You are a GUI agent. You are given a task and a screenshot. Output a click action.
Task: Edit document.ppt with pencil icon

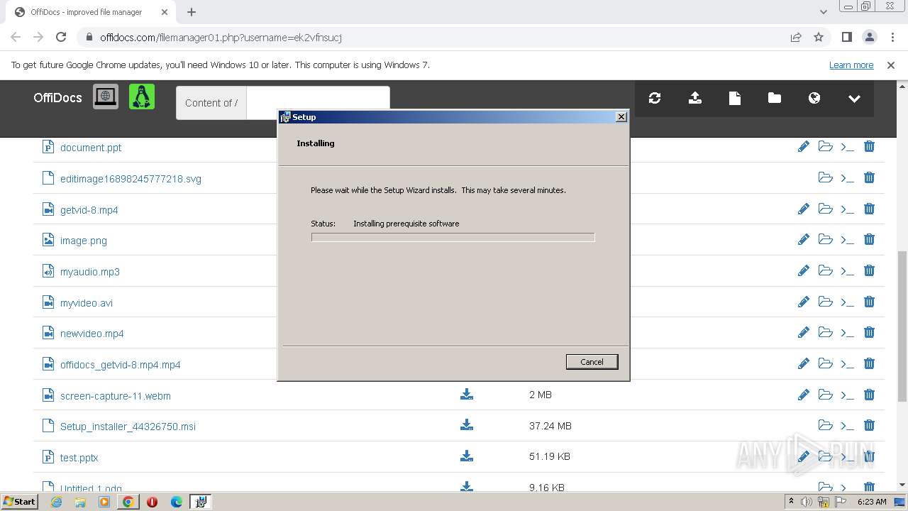(804, 146)
